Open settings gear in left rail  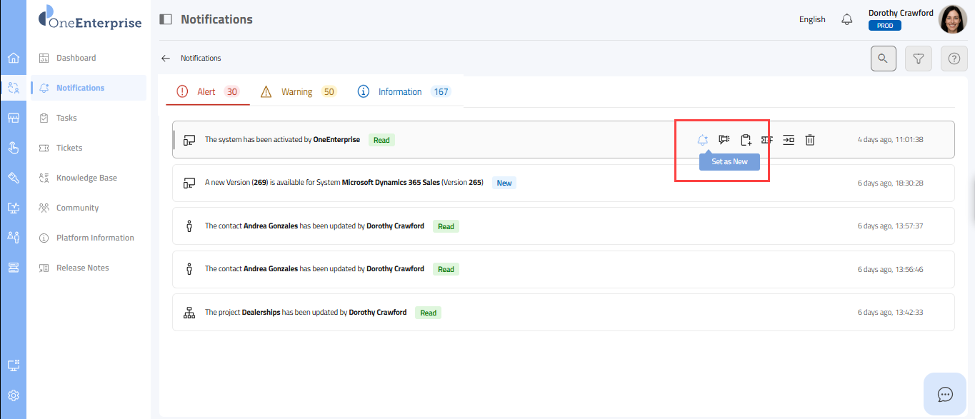(13, 395)
